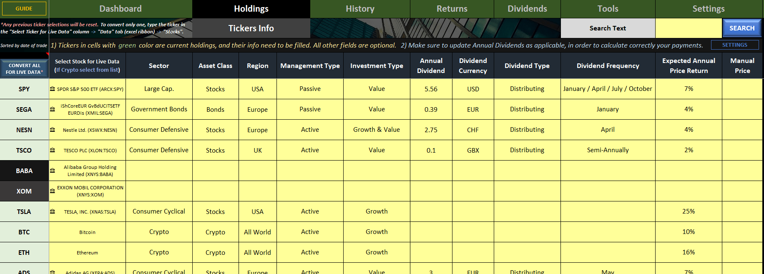Click the Asset Class column header

pos(215,65)
